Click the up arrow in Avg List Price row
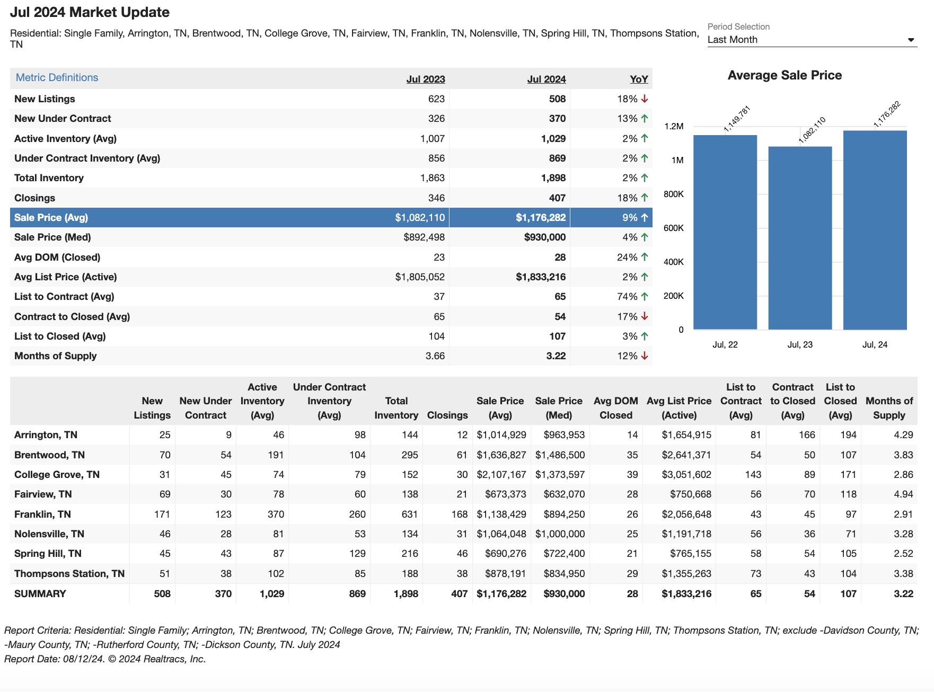The height and width of the screenshot is (692, 934). tap(645, 277)
